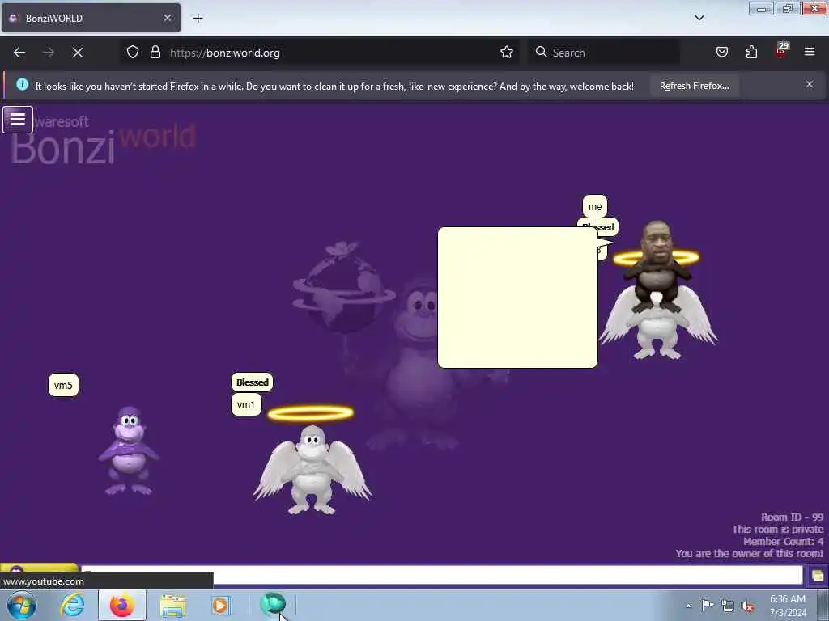Open the Extensions puzzle icon
The image size is (829, 621).
click(751, 53)
